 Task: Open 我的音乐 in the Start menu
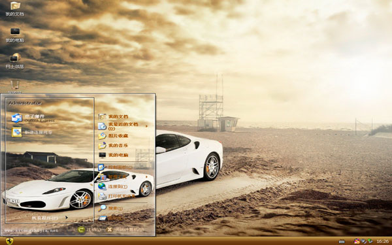click(x=113, y=145)
